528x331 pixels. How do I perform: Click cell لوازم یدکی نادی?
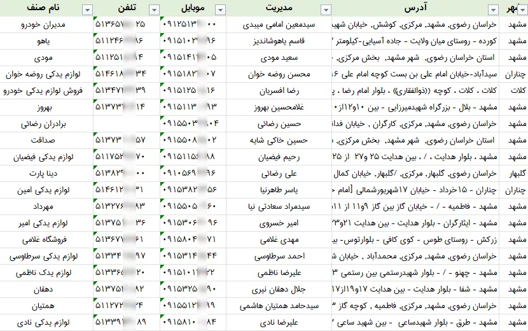click(x=46, y=323)
